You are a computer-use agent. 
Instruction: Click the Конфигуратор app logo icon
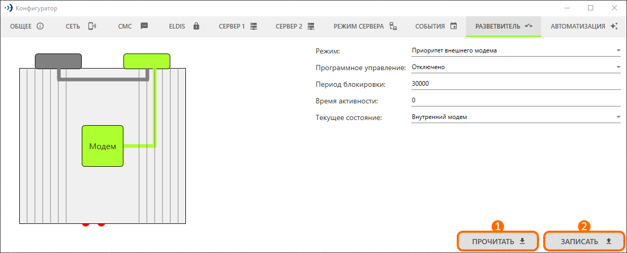click(x=9, y=8)
